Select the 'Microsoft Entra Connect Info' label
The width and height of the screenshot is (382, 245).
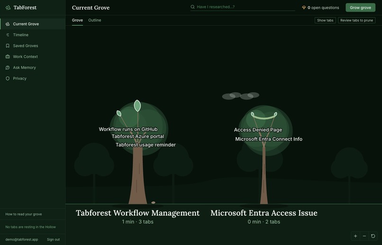269,139
